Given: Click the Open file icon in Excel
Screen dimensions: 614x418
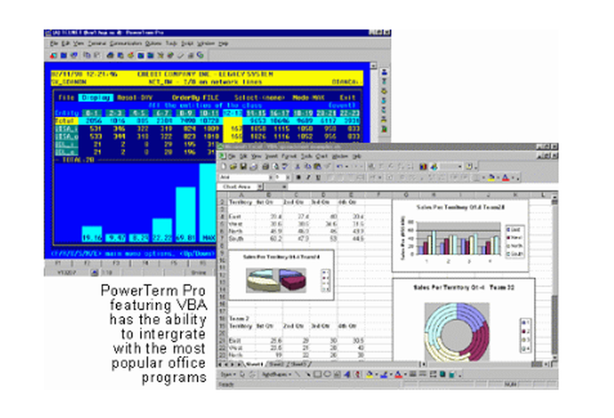Looking at the screenshot, I should (x=234, y=167).
